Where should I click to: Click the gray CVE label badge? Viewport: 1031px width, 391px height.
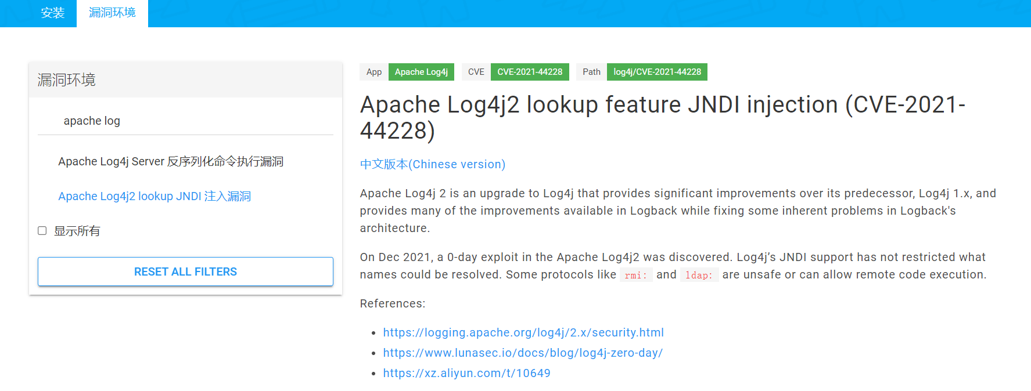[x=476, y=72]
